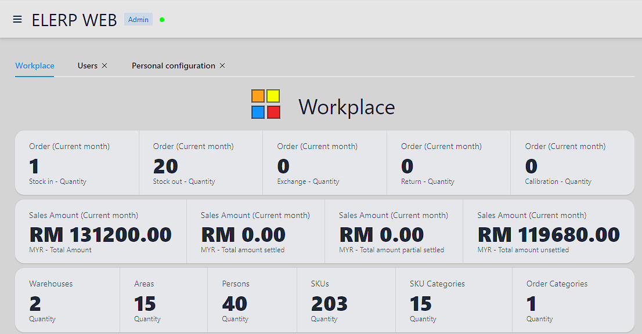This screenshot has height=334, width=642.
Task: Click the MYR Total Amount sales card
Action: [x=100, y=231]
